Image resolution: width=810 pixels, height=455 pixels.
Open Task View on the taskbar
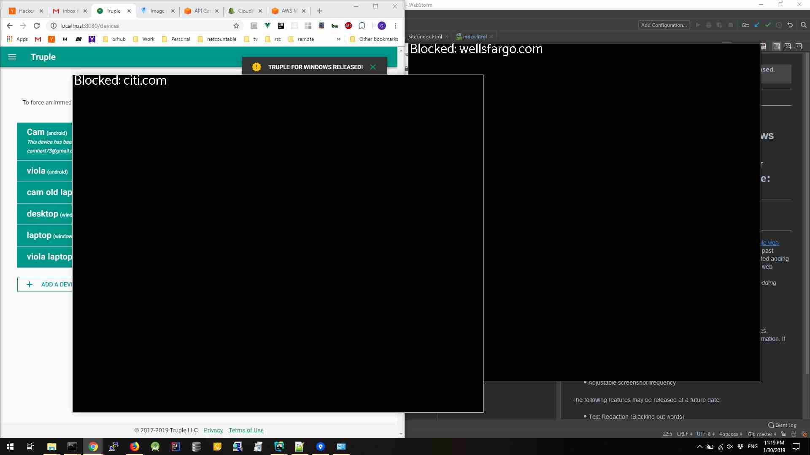(30, 447)
